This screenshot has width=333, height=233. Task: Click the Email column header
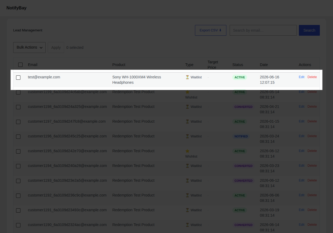[32, 65]
